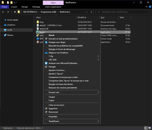The height and width of the screenshot is (130, 152).
Task: Open the Fichier ribbon tab
Action: 5,7
